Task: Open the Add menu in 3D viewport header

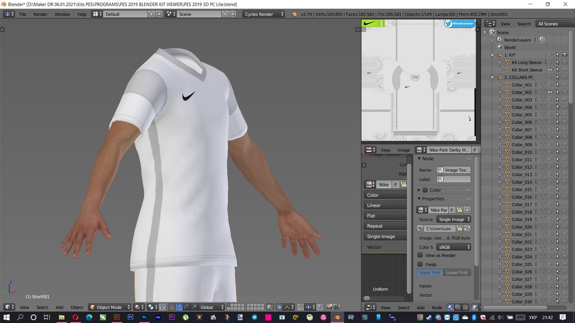Action: click(x=59, y=307)
